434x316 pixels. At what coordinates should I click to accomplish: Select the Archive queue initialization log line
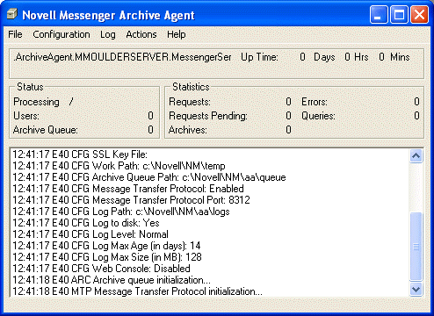click(112, 280)
